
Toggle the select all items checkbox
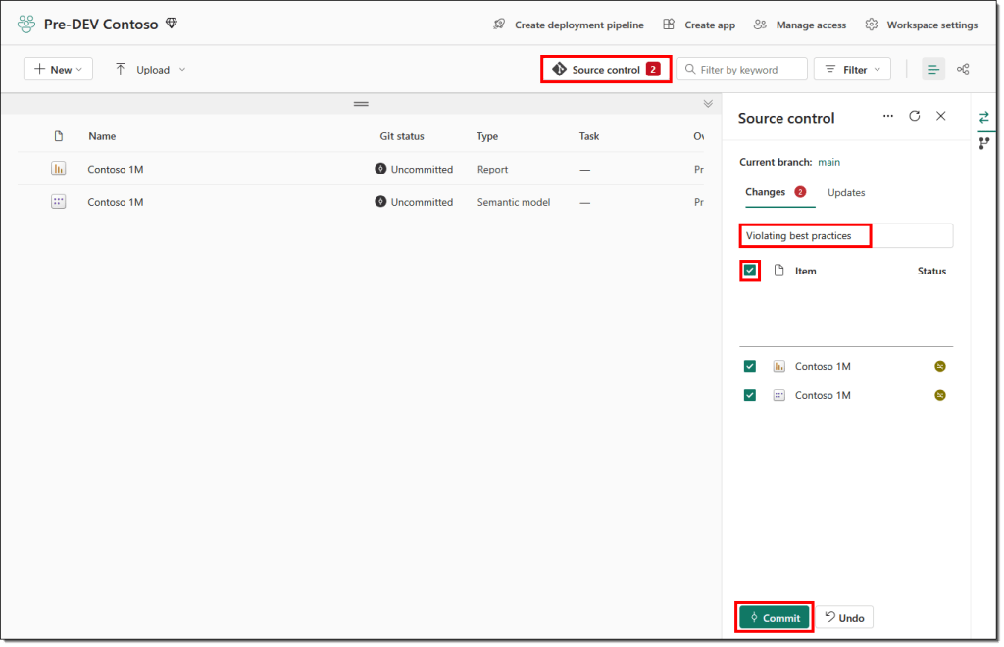(750, 271)
